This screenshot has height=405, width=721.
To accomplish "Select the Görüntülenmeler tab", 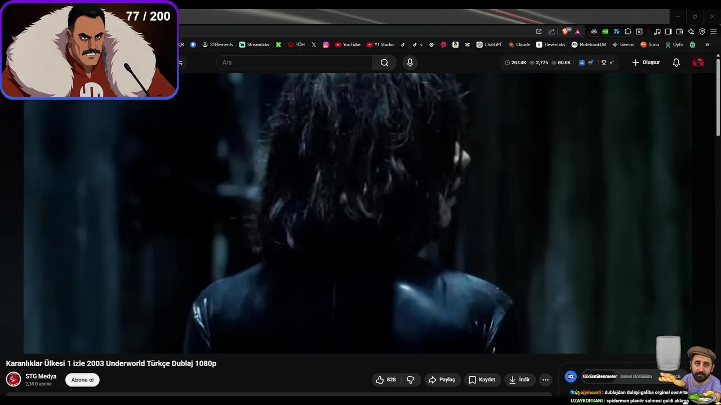I will [x=599, y=376].
